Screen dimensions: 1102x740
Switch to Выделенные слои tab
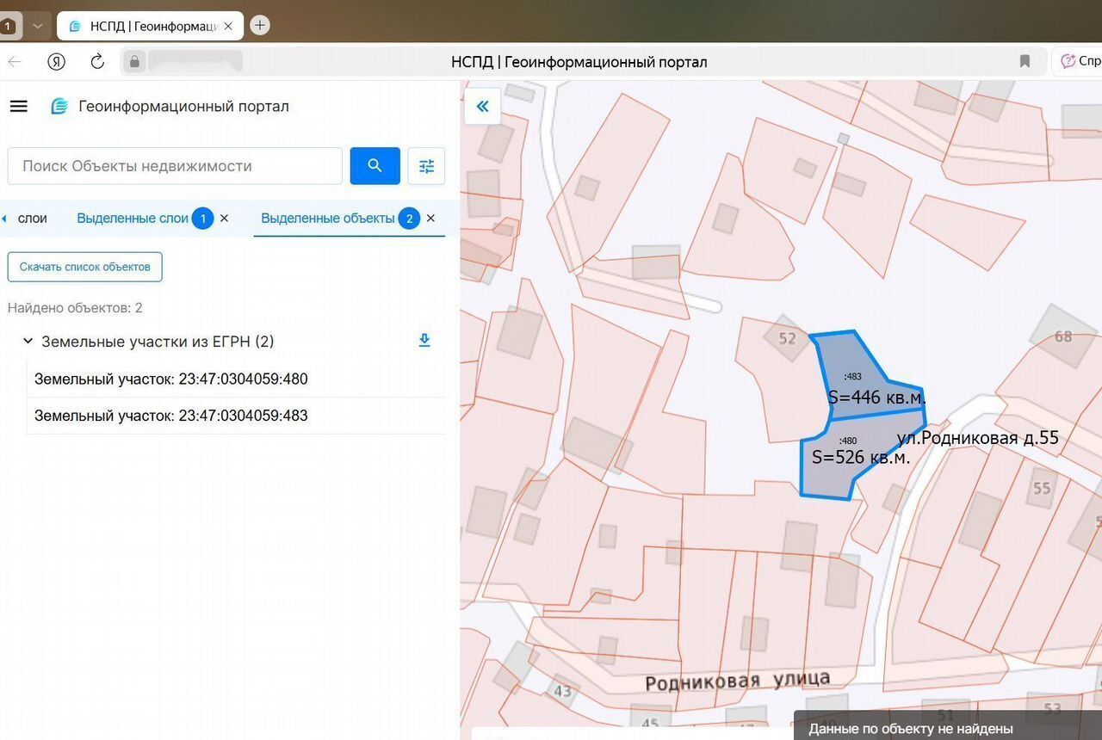[x=133, y=219]
